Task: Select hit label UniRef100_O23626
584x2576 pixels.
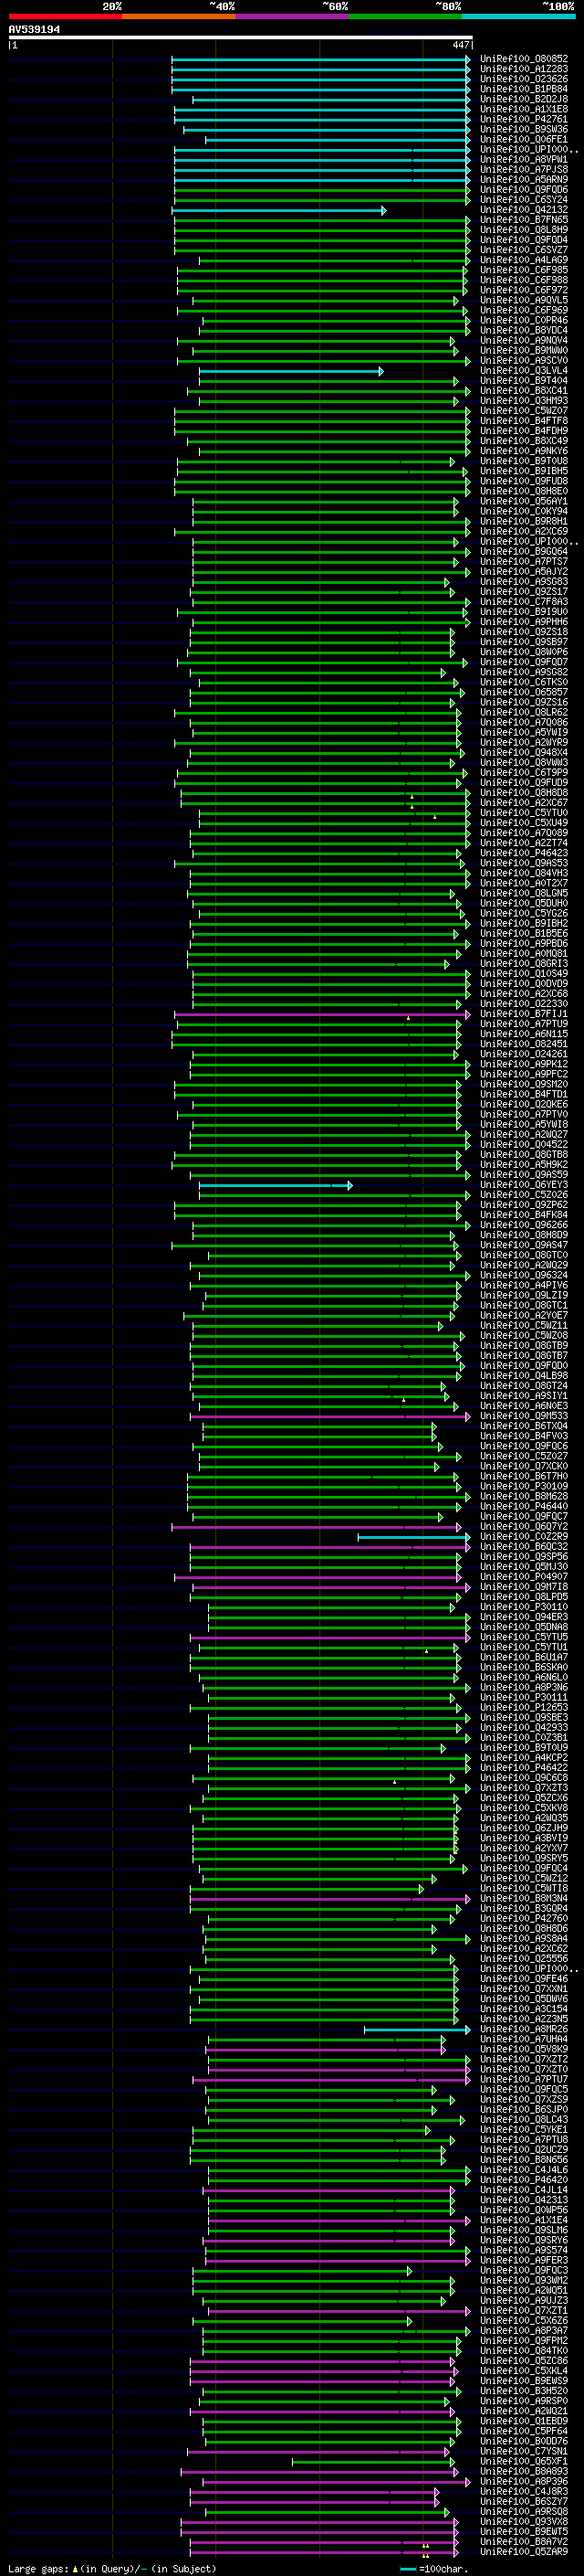Action: click(x=524, y=79)
